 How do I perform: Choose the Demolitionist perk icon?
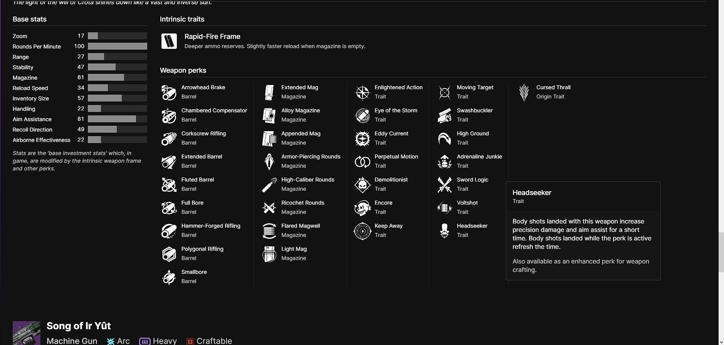[x=362, y=185]
